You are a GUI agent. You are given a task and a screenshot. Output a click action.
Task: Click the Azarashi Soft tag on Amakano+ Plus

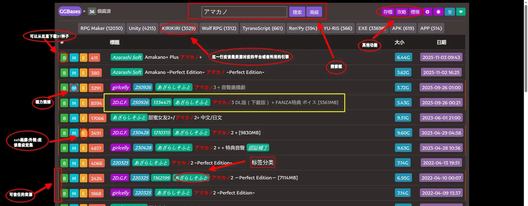[127, 57]
